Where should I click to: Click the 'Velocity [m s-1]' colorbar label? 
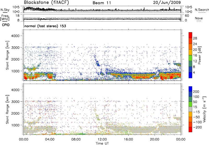(204, 109)
